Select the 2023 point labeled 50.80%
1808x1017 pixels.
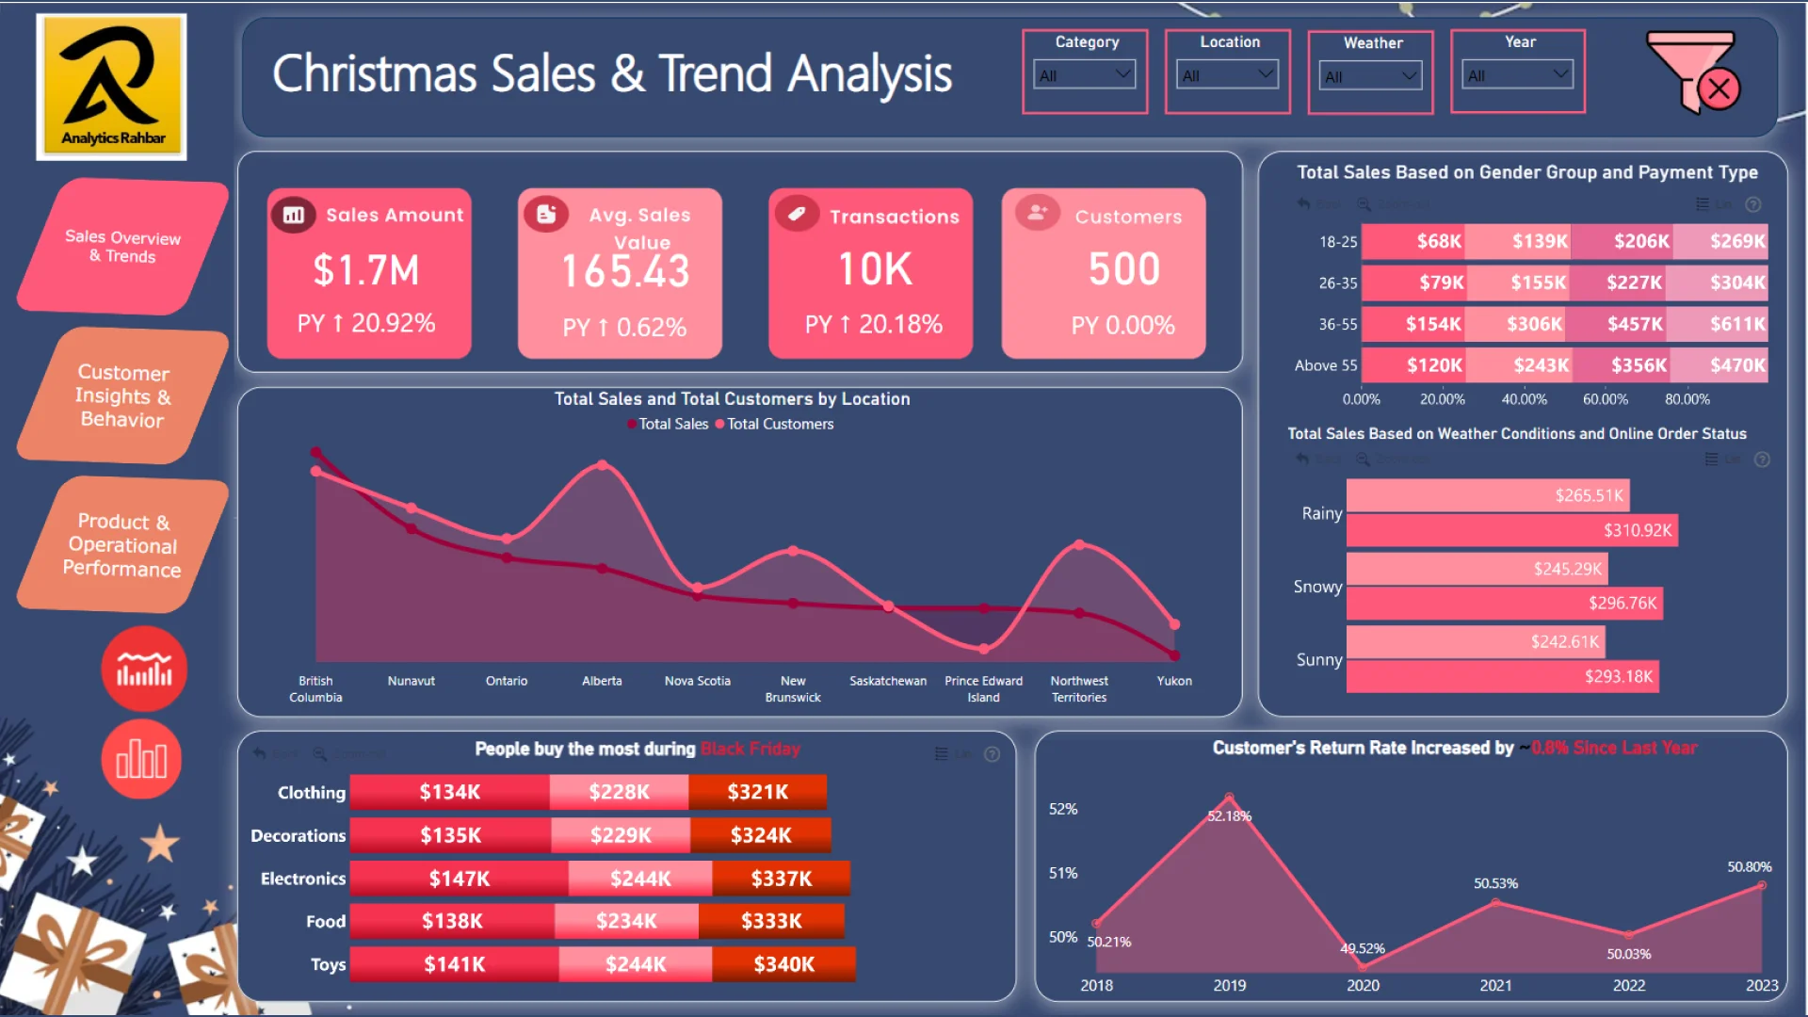pos(1761,885)
